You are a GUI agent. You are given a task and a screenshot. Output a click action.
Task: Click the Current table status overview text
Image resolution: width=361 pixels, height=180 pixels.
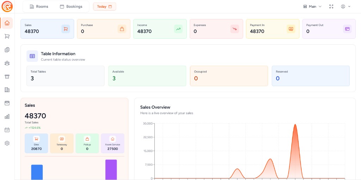pyautogui.click(x=63, y=60)
